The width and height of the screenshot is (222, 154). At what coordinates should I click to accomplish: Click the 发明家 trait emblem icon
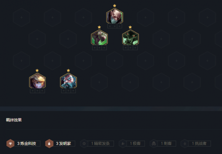coord(49,144)
